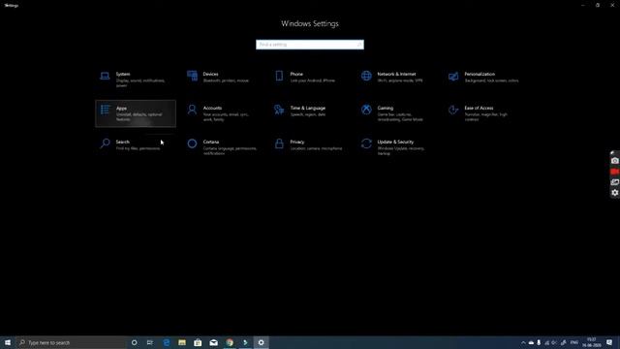620x349 pixels.
Task: Open Task View on the taskbar
Action: (150, 342)
